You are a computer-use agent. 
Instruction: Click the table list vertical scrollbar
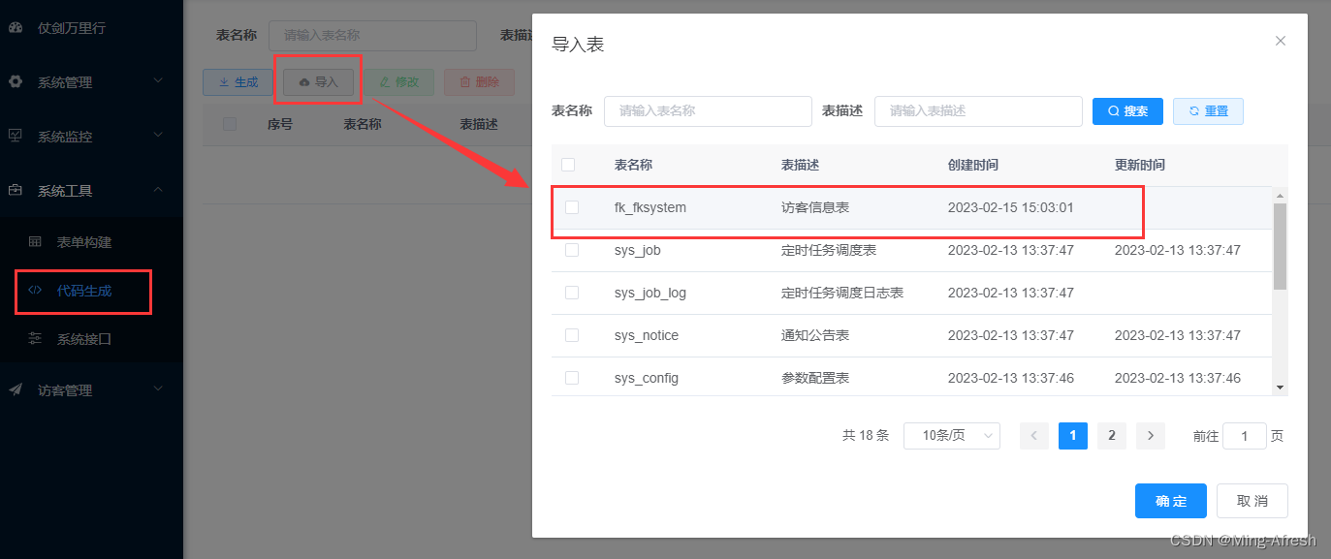coord(1280,246)
